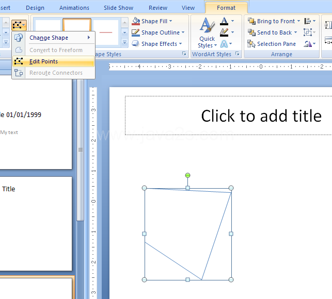Open the Slide Show tab
The width and height of the screenshot is (332, 299).
[119, 8]
